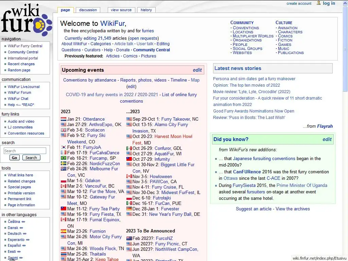Switch to Español language version
Screen dimensions: 348x261
[x=14, y=245]
